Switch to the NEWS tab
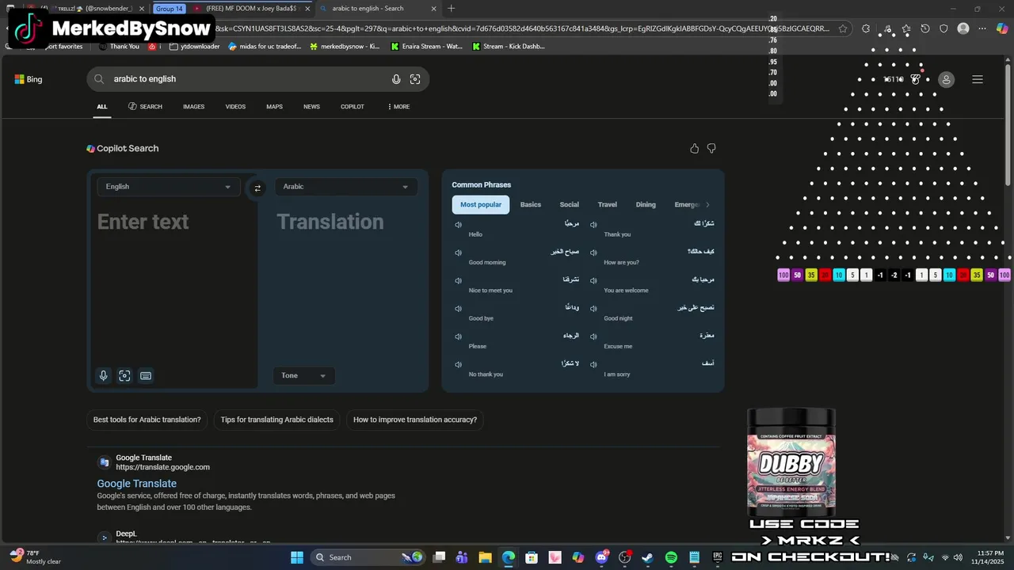The image size is (1014, 570). [311, 107]
